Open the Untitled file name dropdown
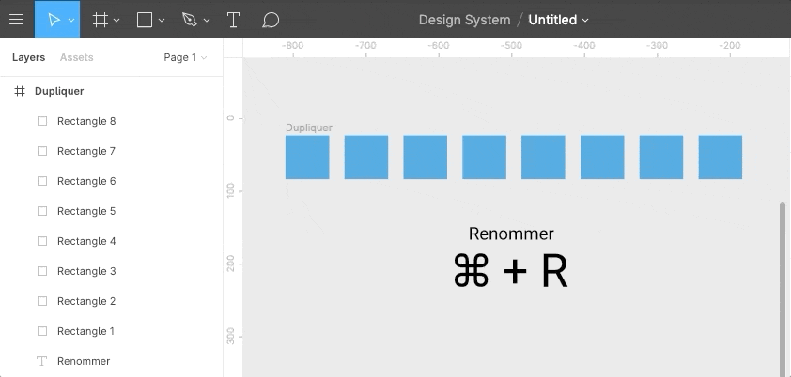The height and width of the screenshot is (377, 791). point(558,20)
